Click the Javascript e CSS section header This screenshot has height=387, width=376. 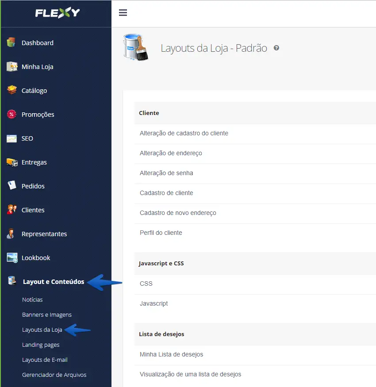pos(255,263)
